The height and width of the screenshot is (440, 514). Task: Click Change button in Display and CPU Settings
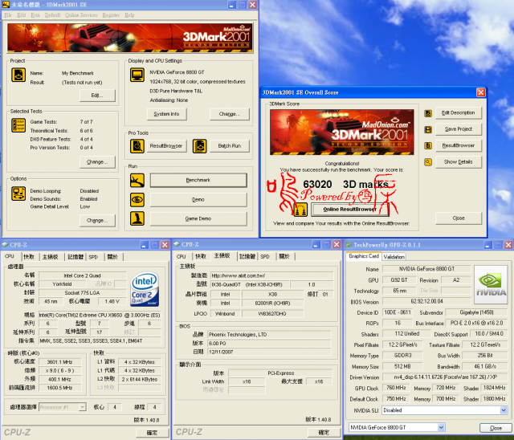click(230, 114)
